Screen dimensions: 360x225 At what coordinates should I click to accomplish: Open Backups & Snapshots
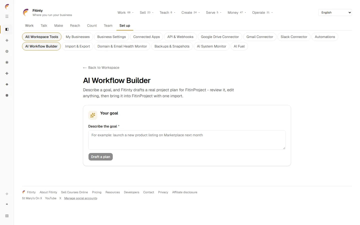172,46
